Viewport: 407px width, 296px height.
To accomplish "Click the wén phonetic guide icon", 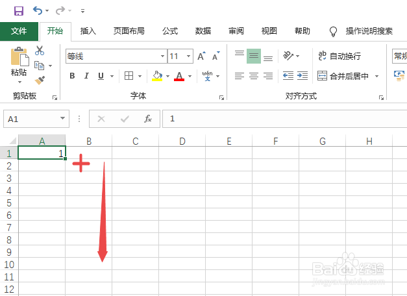I will (207, 75).
